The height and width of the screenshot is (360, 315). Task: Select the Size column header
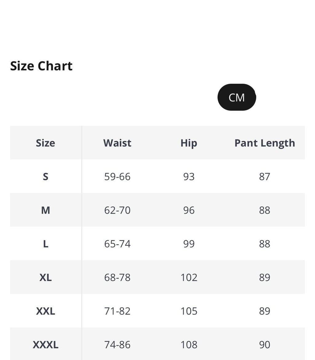pyautogui.click(x=45, y=143)
